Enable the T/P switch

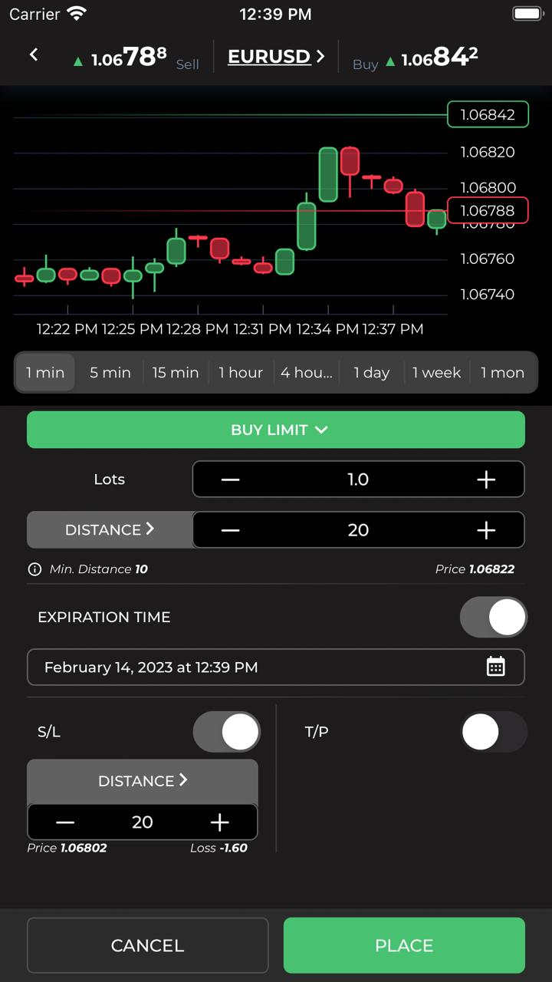coord(493,732)
